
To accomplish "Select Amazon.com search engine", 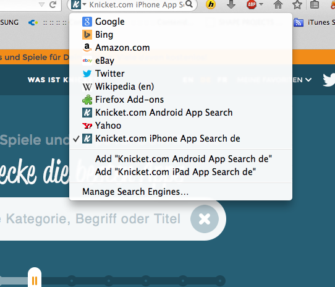I will [x=180, y=48].
